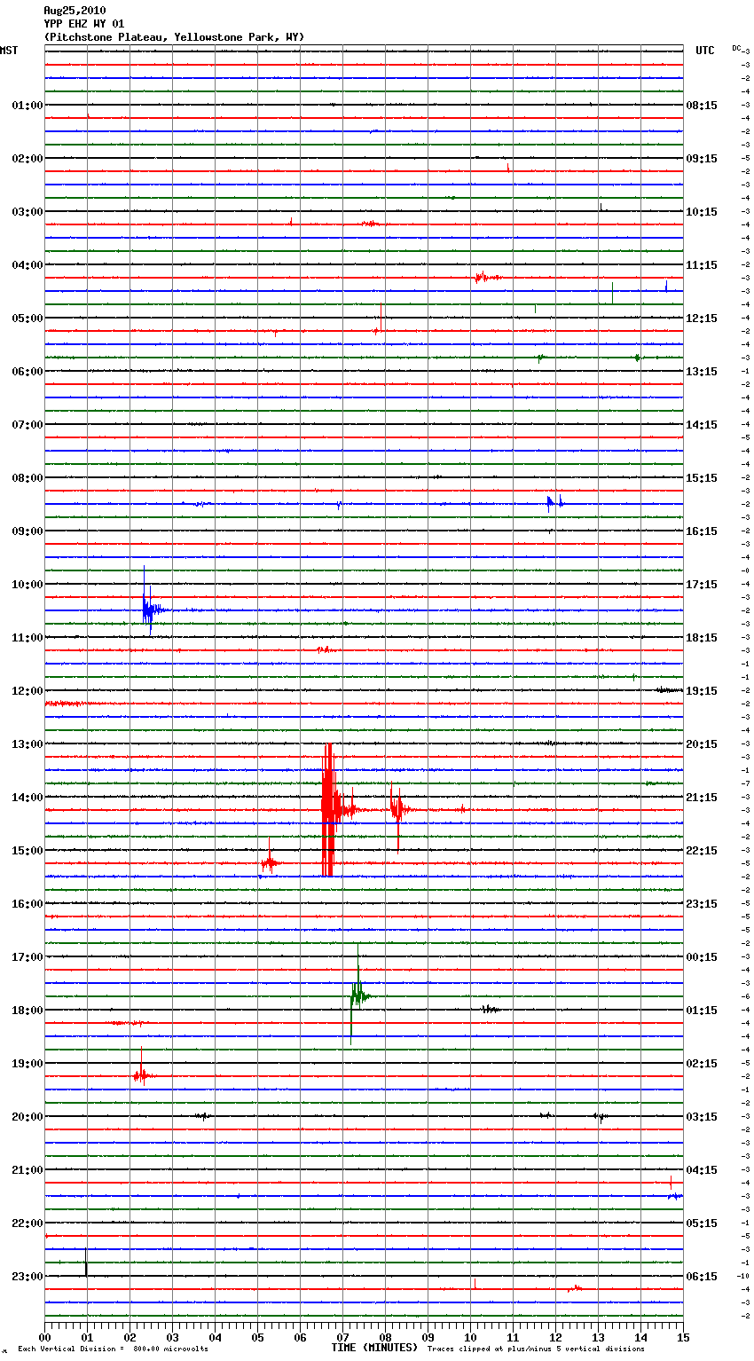Screen dimensions: 754x1361
Task: Click the 00:15 UTC time label
Action: (x=702, y=956)
